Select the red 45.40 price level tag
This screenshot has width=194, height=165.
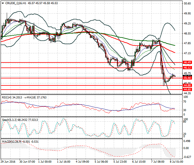click(187, 78)
